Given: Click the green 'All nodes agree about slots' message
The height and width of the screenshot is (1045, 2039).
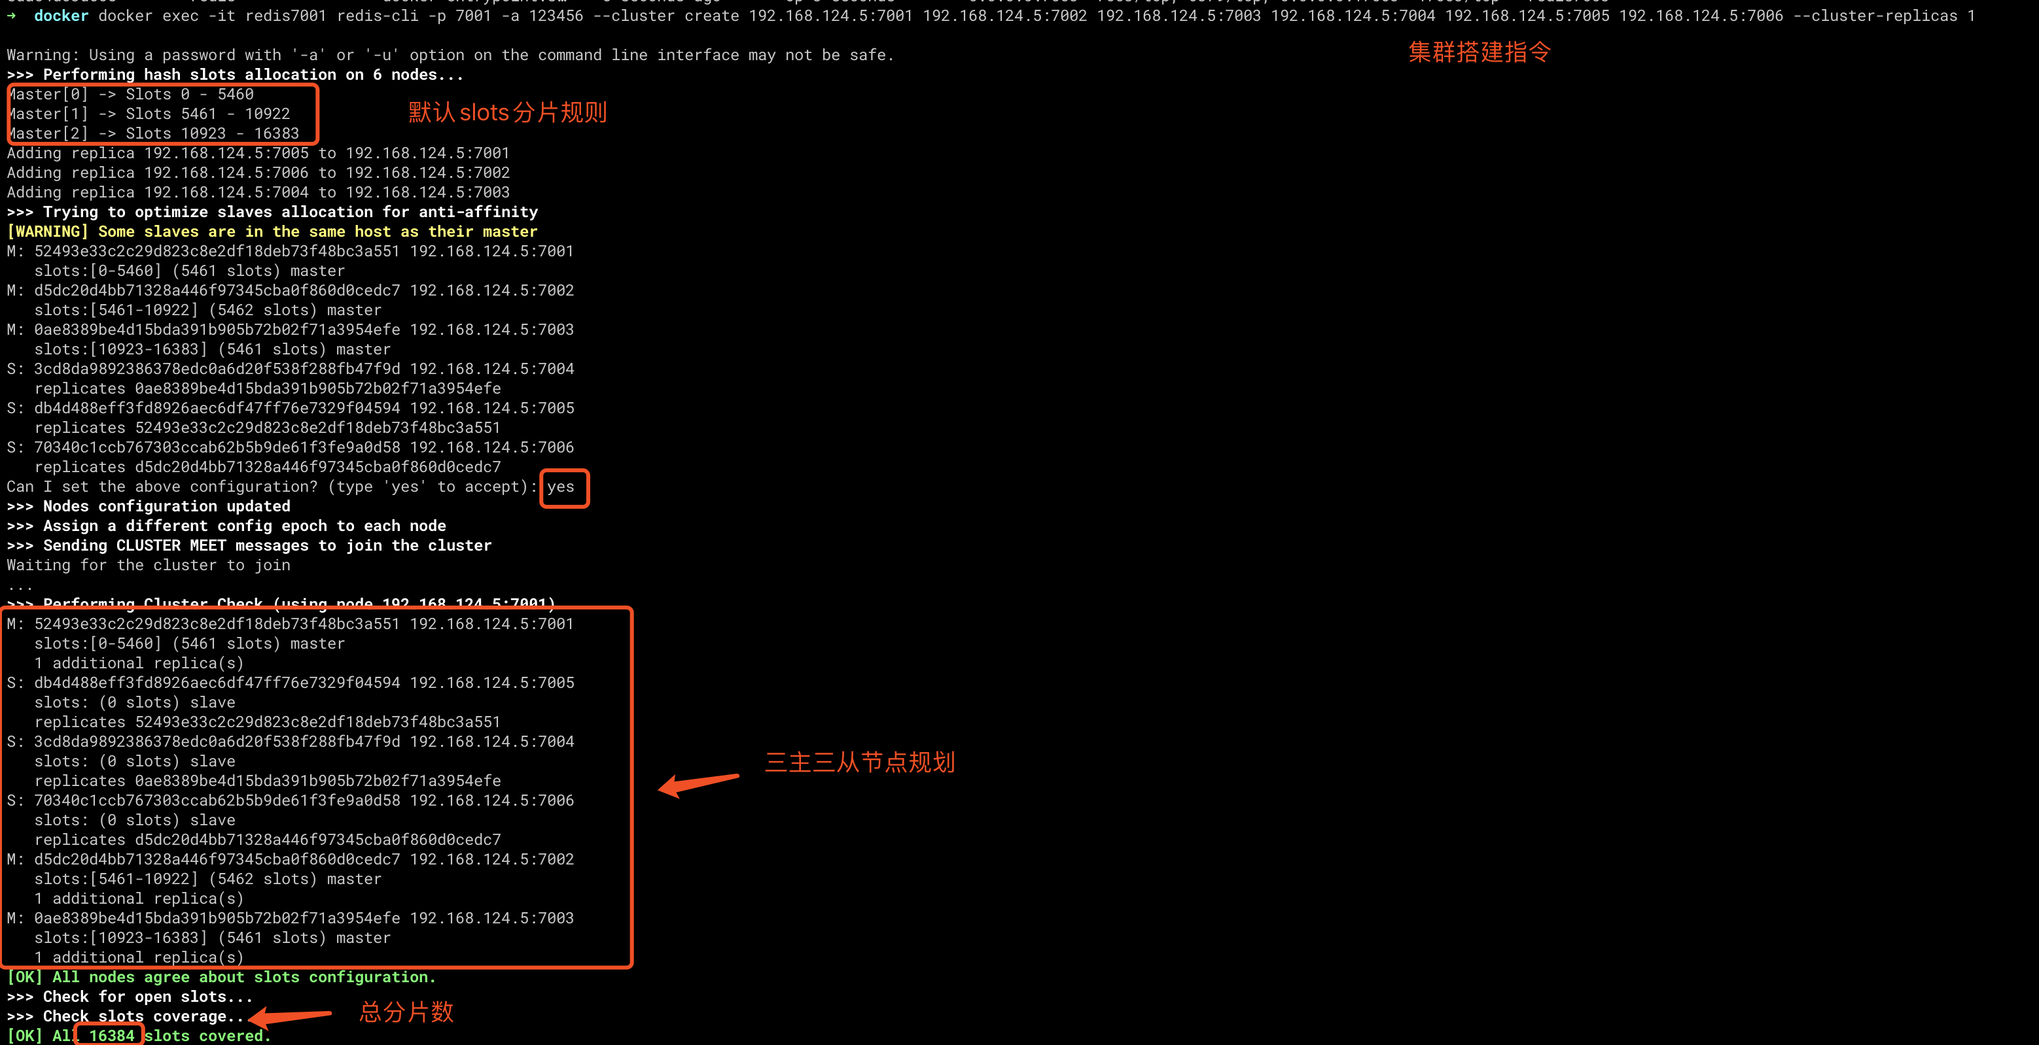Looking at the screenshot, I should 221,977.
